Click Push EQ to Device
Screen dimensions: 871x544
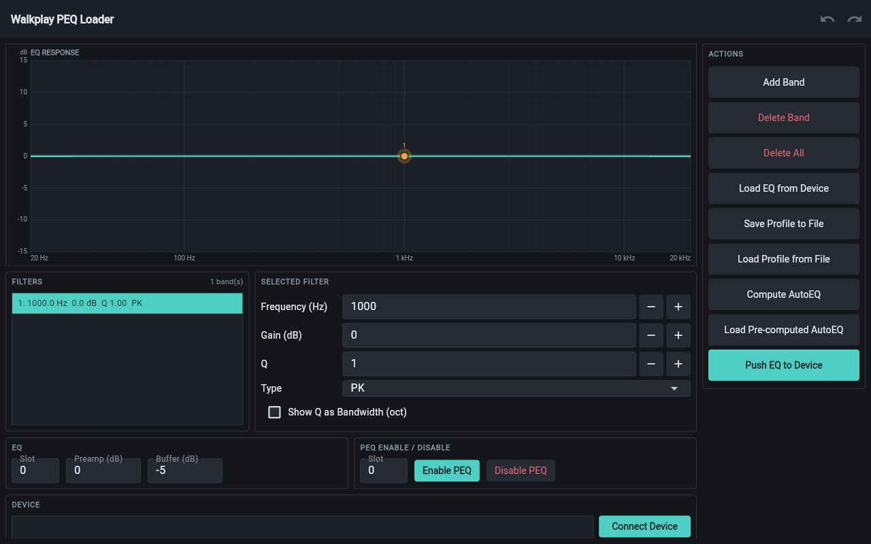point(784,365)
